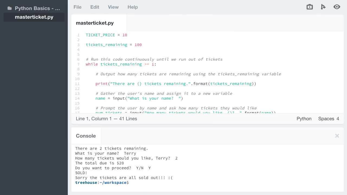Open the Python syntax mode selector
347x195 pixels.
click(x=304, y=119)
